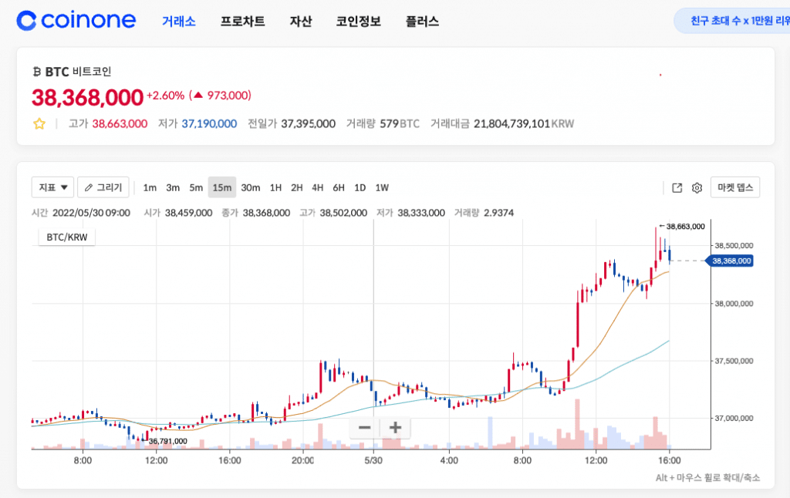
Task: Select the 4H chart interval
Action: point(317,188)
